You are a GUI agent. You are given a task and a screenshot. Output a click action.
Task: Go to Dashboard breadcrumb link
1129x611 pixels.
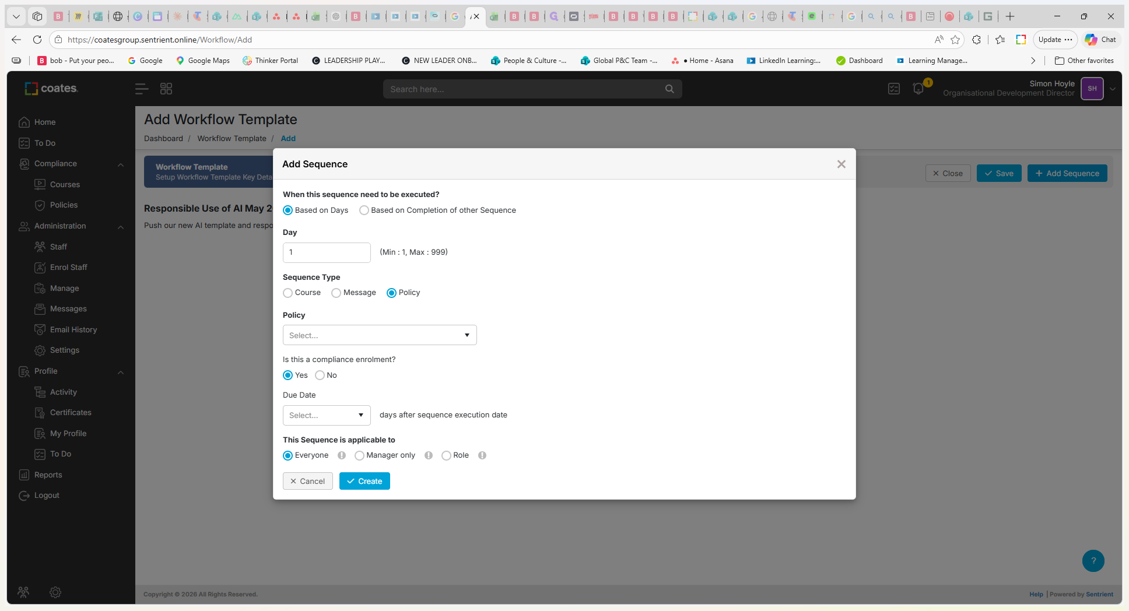point(163,139)
